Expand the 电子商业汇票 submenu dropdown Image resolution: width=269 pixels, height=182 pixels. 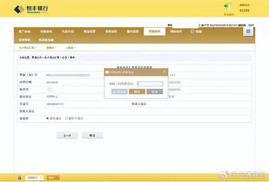(x=28, y=48)
